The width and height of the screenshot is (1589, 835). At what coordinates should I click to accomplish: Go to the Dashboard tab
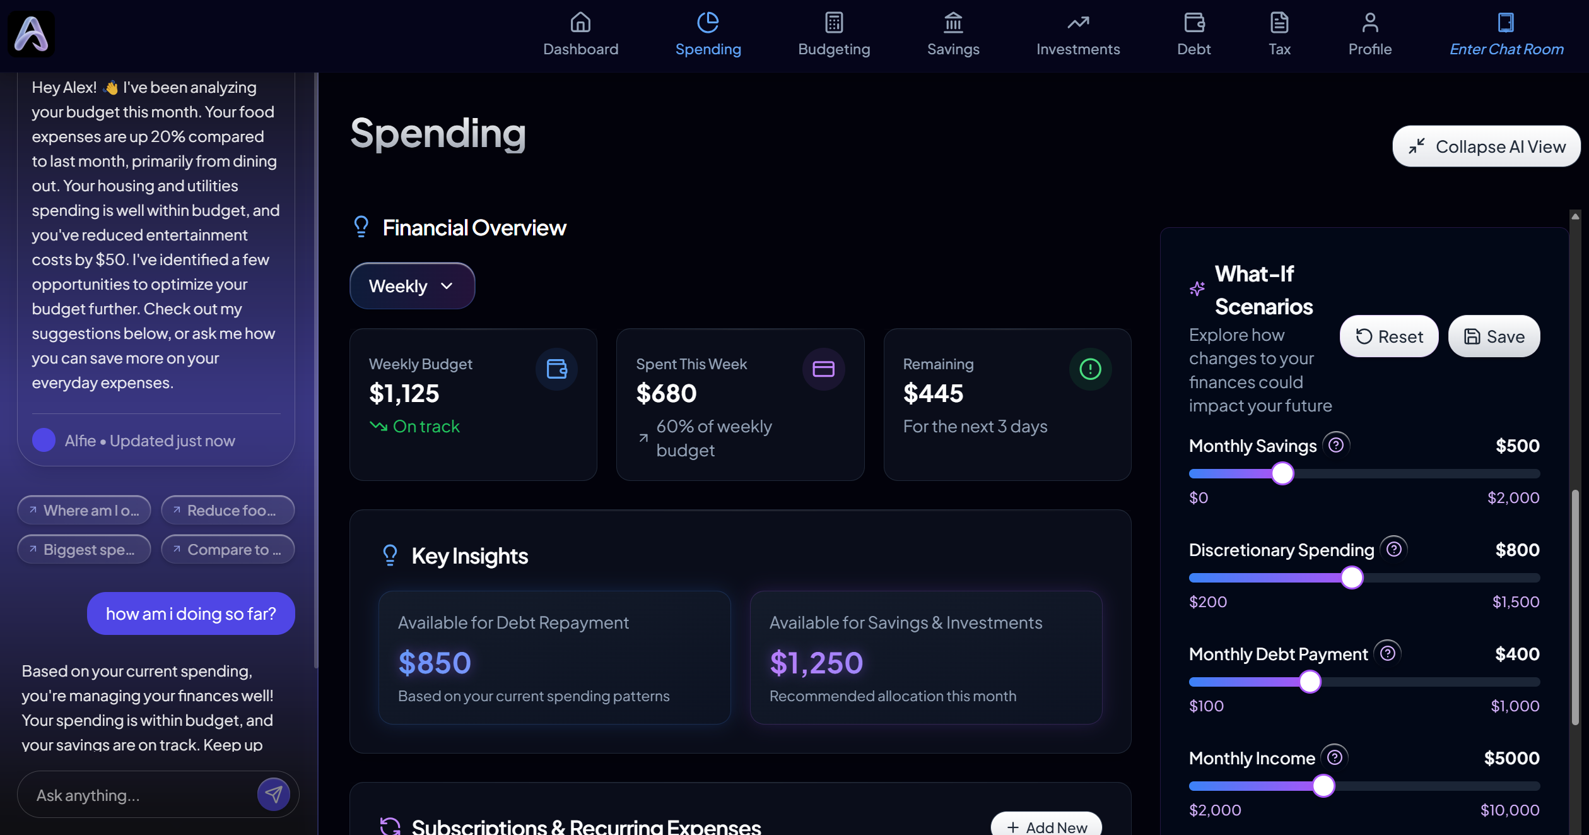[580, 34]
